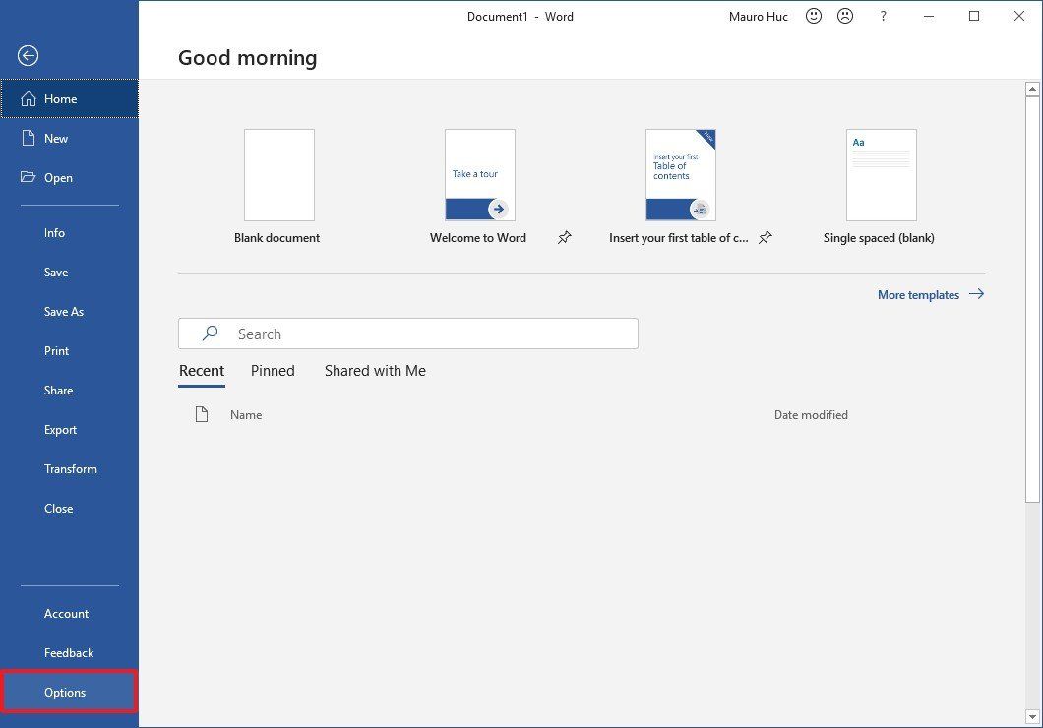Viewport: 1043px width, 728px height.
Task: Click the magnifier icon in the search bar
Action: [209, 333]
